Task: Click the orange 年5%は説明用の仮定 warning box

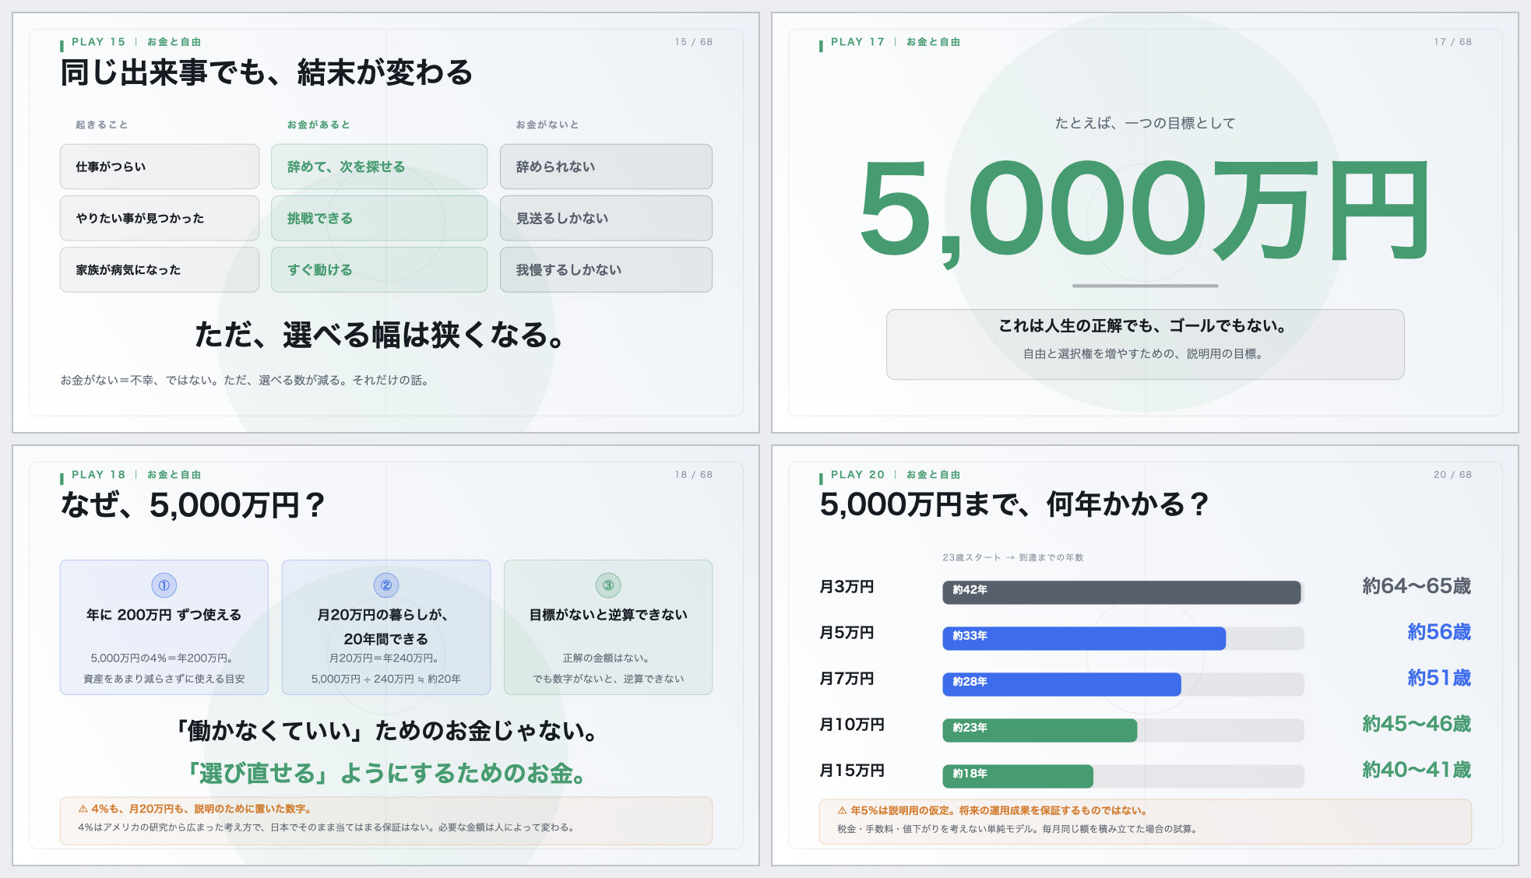Action: [1145, 821]
